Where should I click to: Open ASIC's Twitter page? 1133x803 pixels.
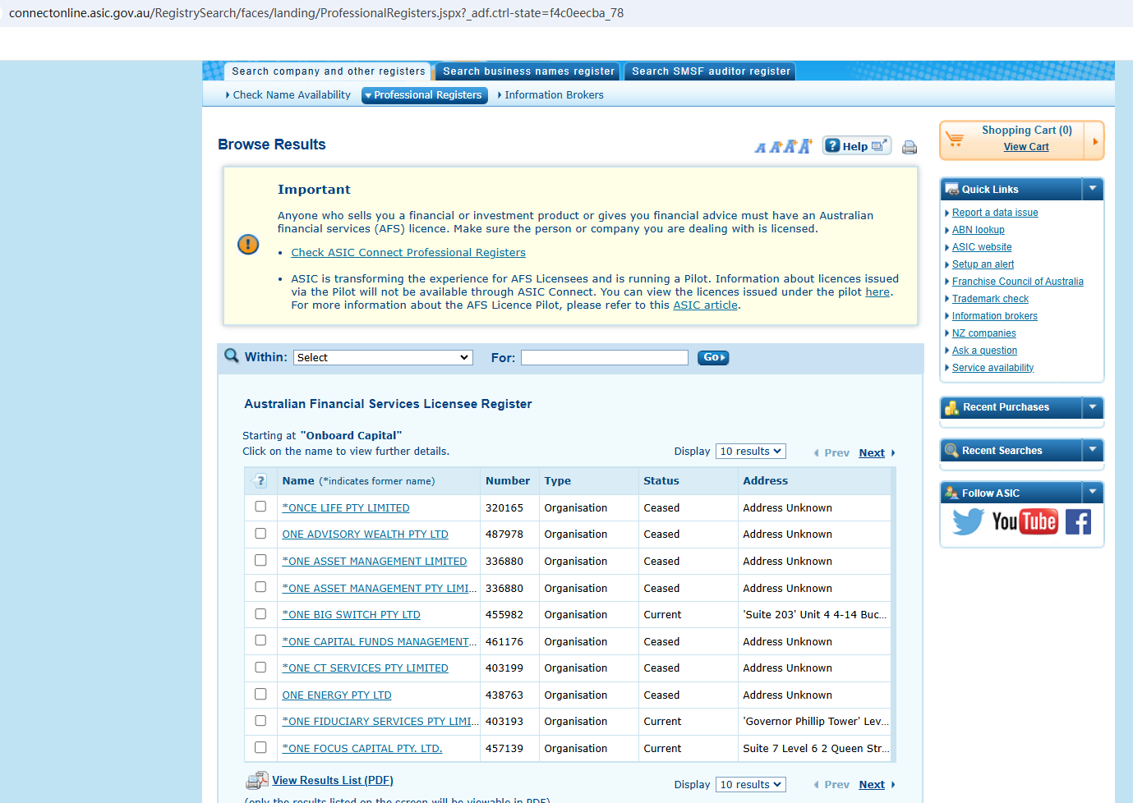968,521
